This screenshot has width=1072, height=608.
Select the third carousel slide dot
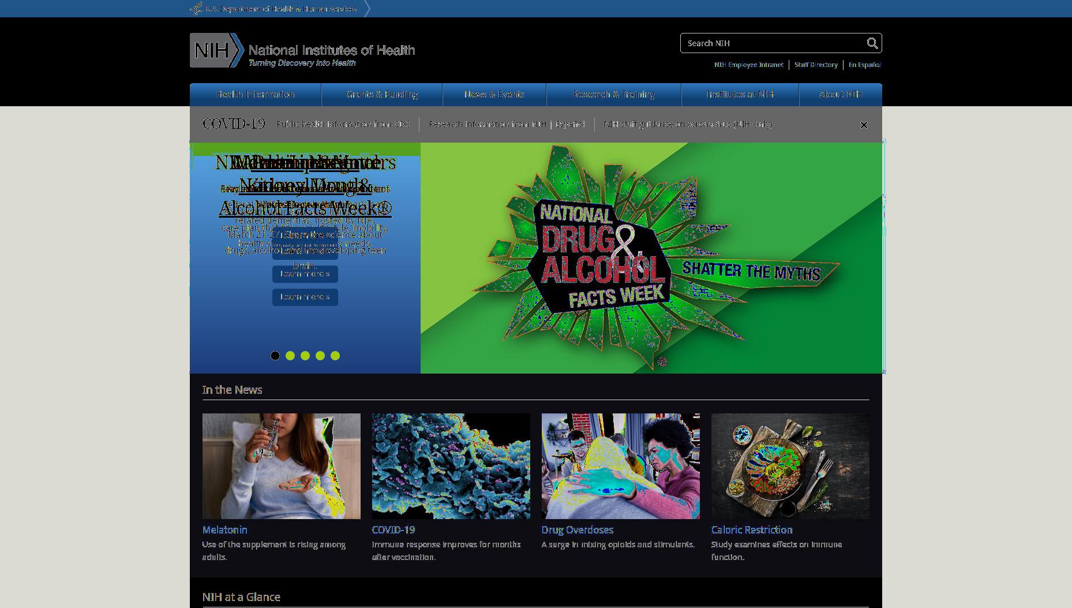[305, 356]
